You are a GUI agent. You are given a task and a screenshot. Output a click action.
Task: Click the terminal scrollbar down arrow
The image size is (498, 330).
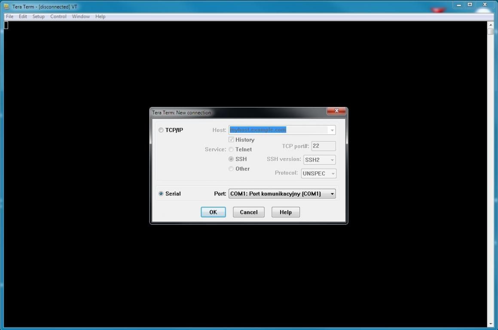pos(491,324)
